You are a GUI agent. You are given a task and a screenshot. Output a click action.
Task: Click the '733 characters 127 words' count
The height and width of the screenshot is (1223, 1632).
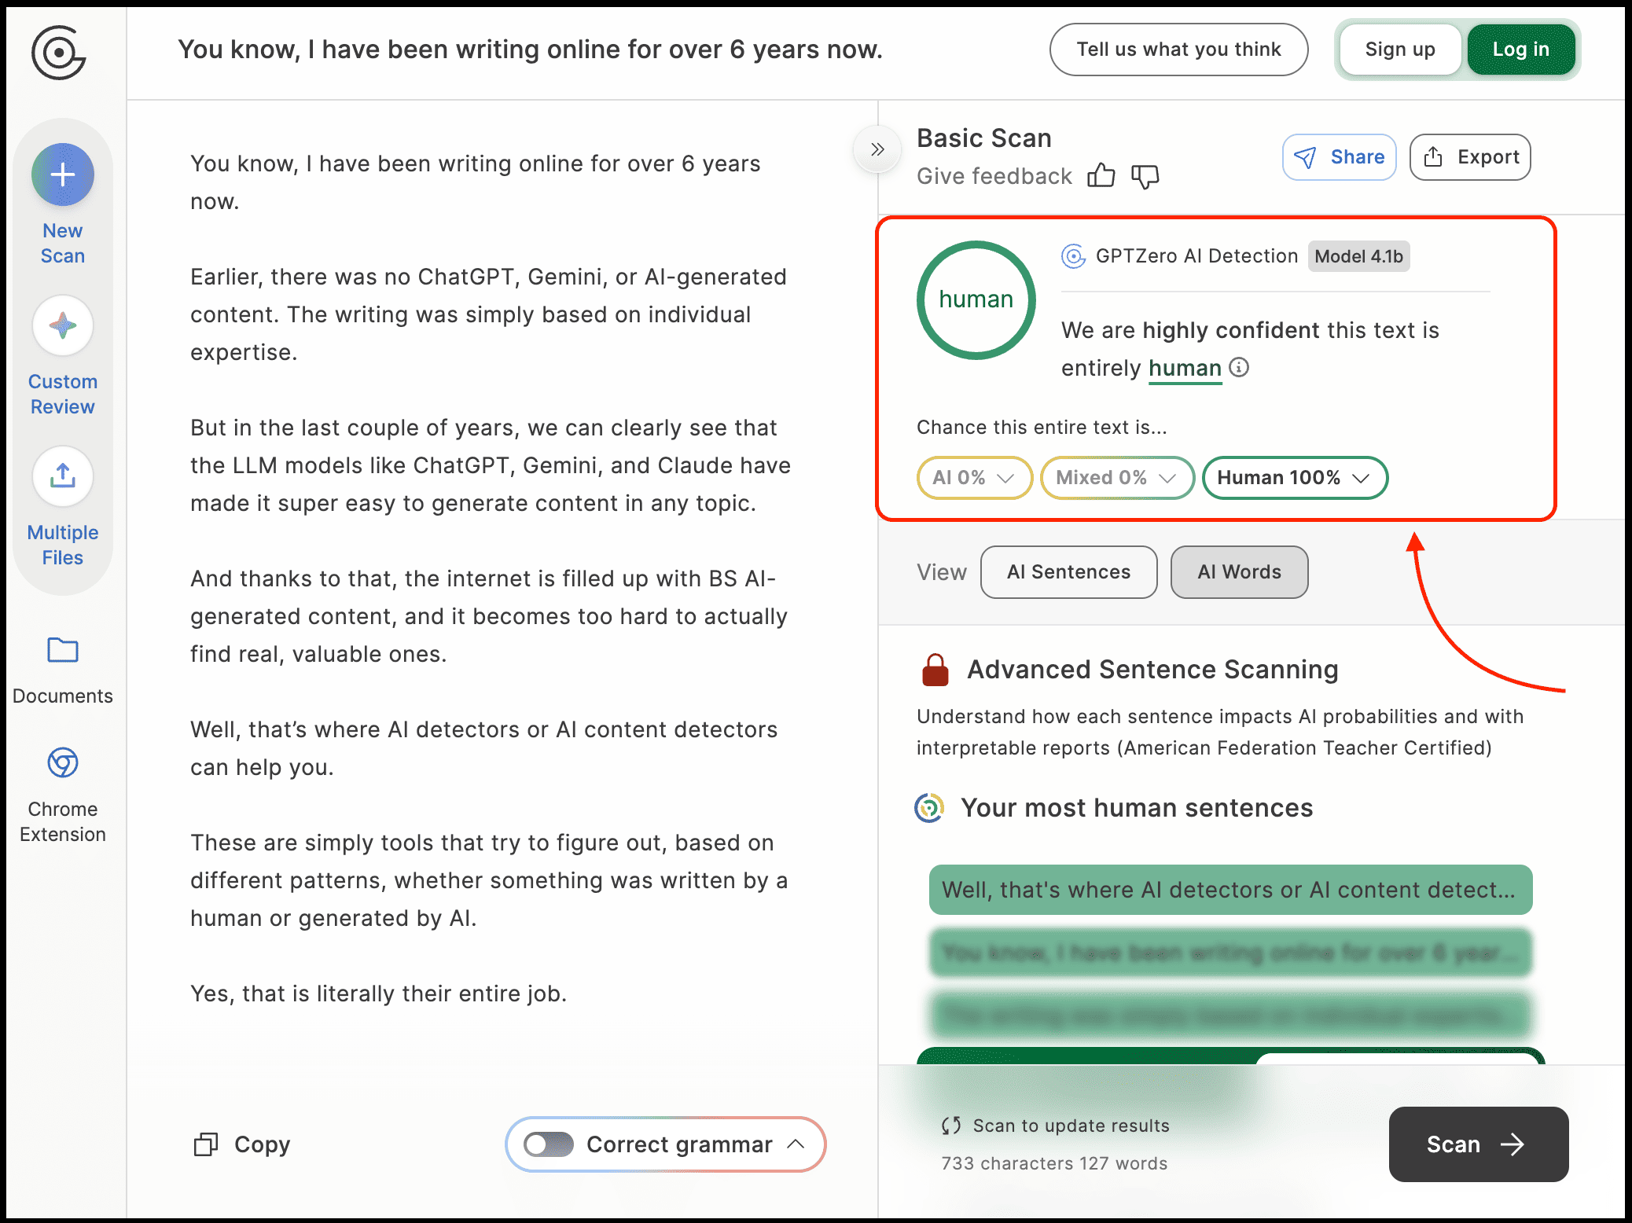click(1054, 1163)
